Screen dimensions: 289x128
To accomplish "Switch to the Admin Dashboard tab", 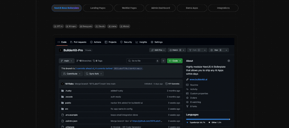I will point(160,8).
